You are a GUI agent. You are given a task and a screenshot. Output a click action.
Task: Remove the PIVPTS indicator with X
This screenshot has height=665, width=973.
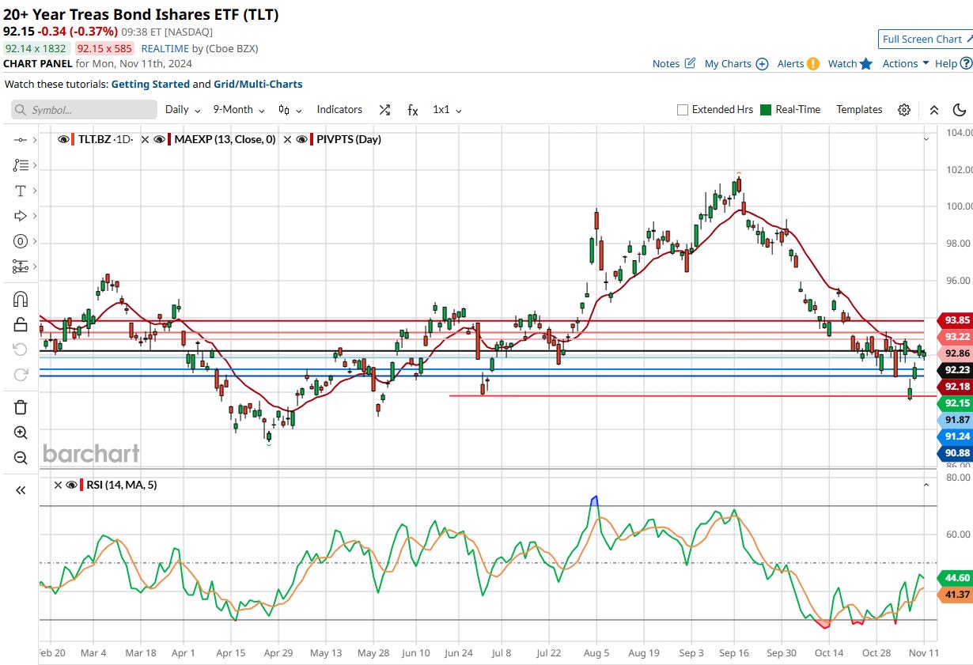289,139
